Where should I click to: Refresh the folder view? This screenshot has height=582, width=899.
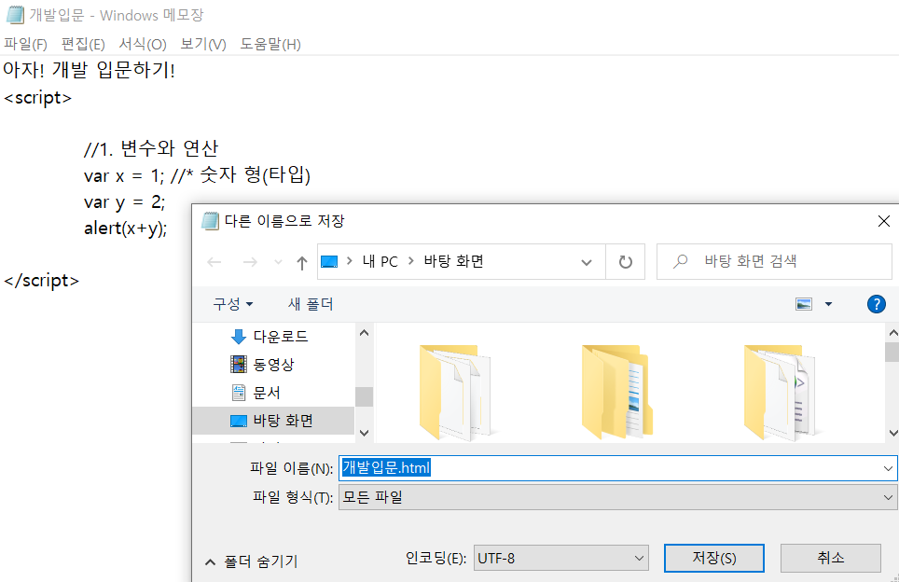(x=626, y=262)
